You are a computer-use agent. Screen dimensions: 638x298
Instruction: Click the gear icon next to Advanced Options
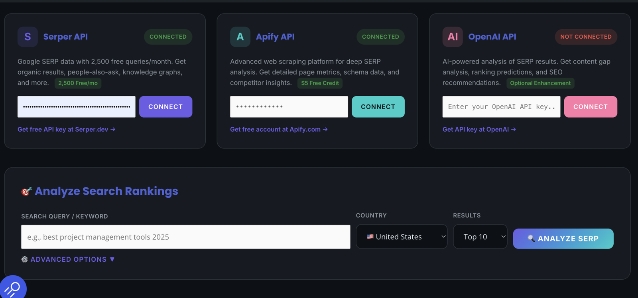[25, 259]
